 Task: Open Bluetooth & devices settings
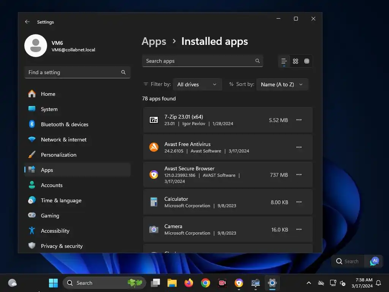77,124
